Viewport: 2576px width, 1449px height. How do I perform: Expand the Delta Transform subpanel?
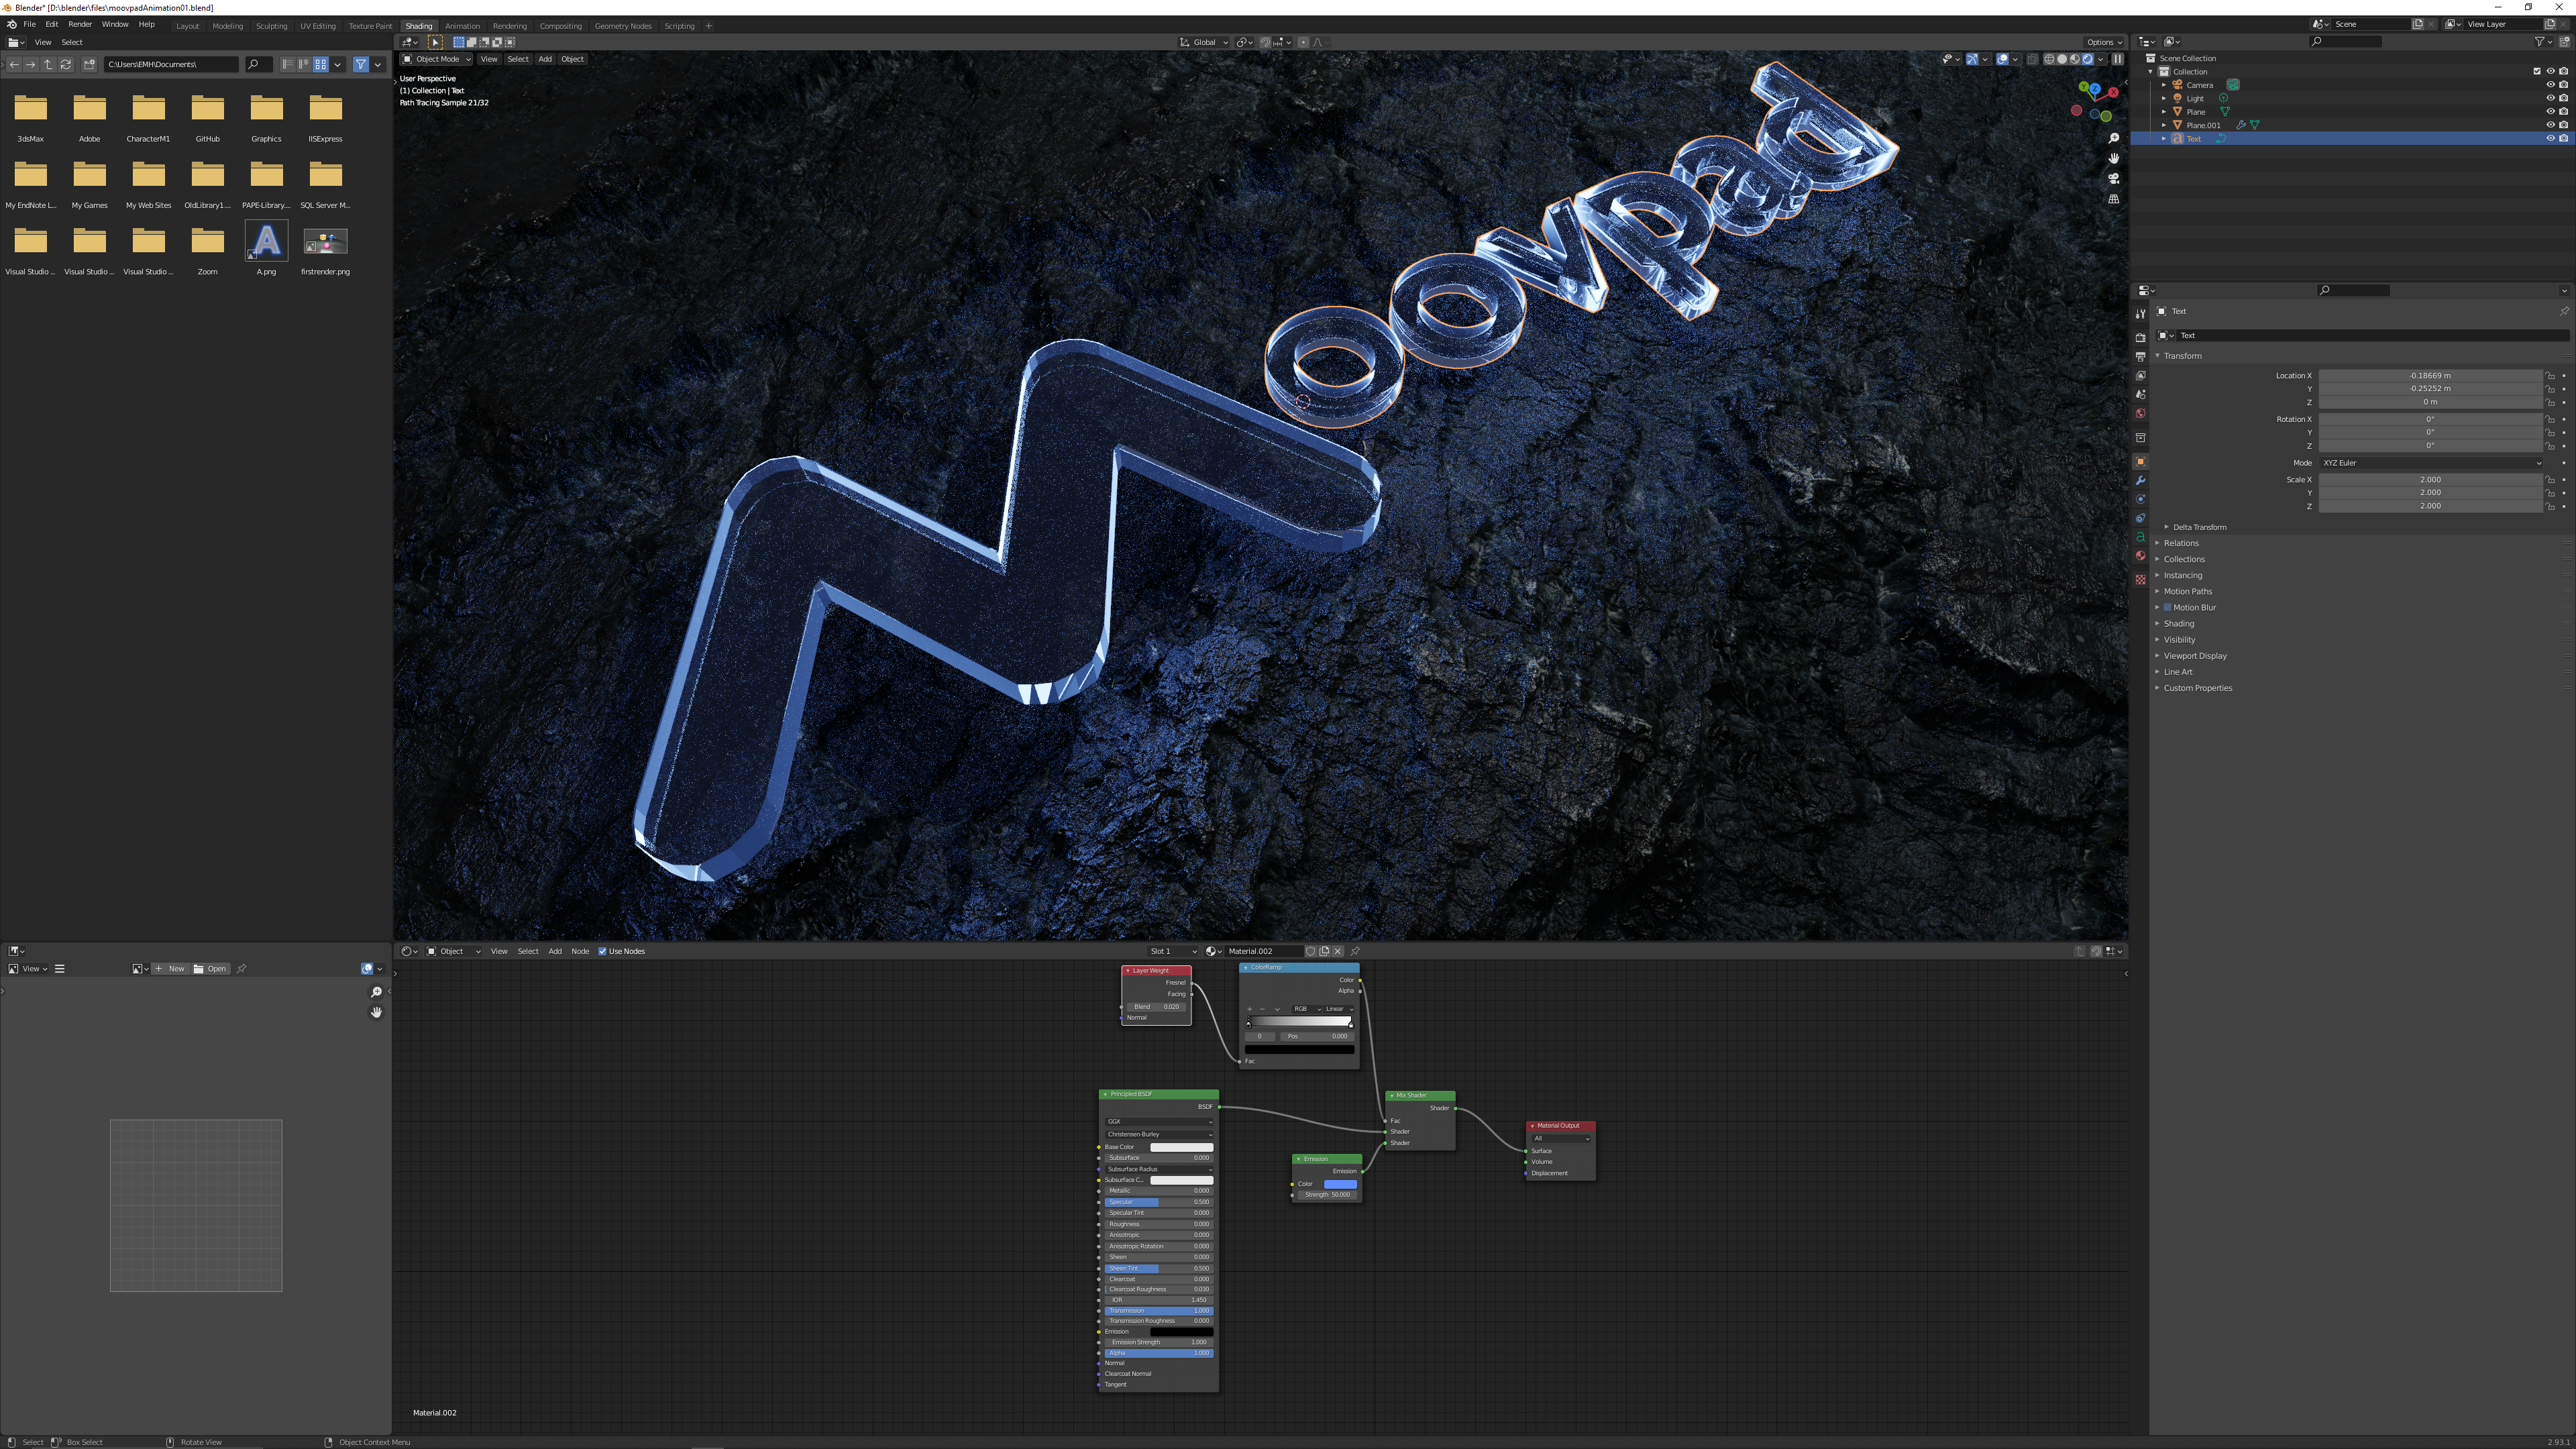tap(2198, 527)
